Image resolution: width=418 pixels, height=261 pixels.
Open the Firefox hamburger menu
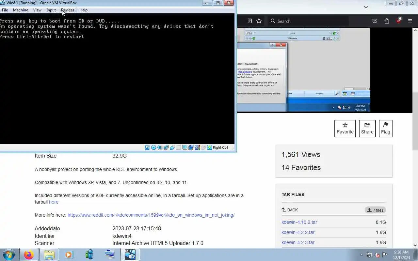click(410, 21)
